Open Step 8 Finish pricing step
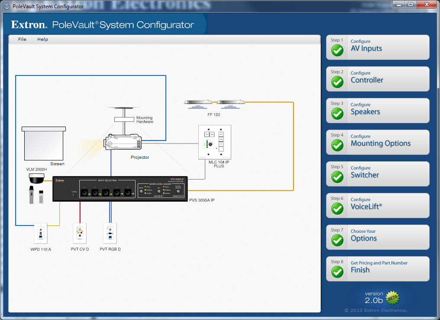The image size is (440, 320). pos(378,269)
